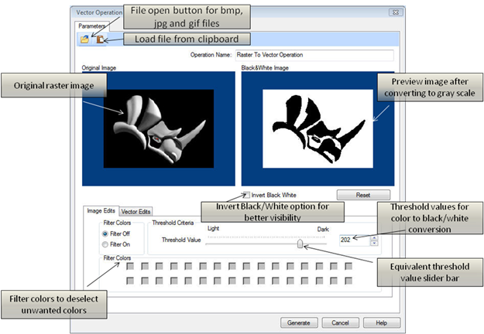Screen dimensions: 484x334
Task: Click the file open folder icon
Action: pyautogui.click(x=84, y=39)
